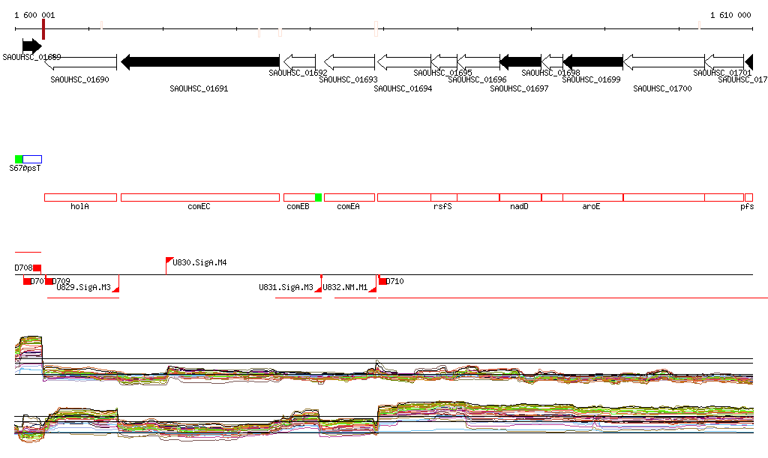The width and height of the screenshot is (768, 458).
Task: Click the aroE red annotation box
Action: (x=593, y=198)
